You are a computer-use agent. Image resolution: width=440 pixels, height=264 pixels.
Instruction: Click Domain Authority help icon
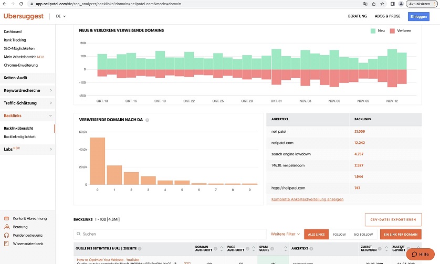215,249
